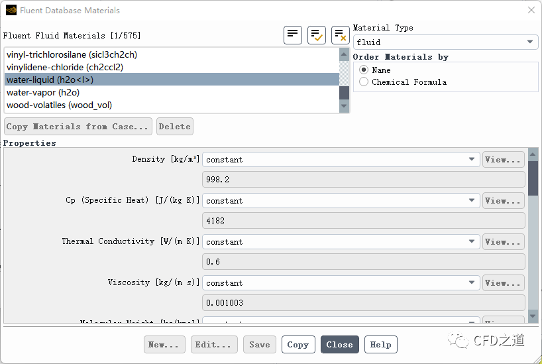Click the Density value field 998.2

[x=364, y=180]
